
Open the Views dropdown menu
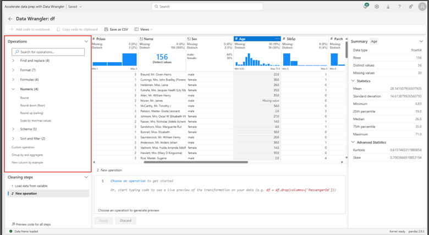tap(144, 29)
